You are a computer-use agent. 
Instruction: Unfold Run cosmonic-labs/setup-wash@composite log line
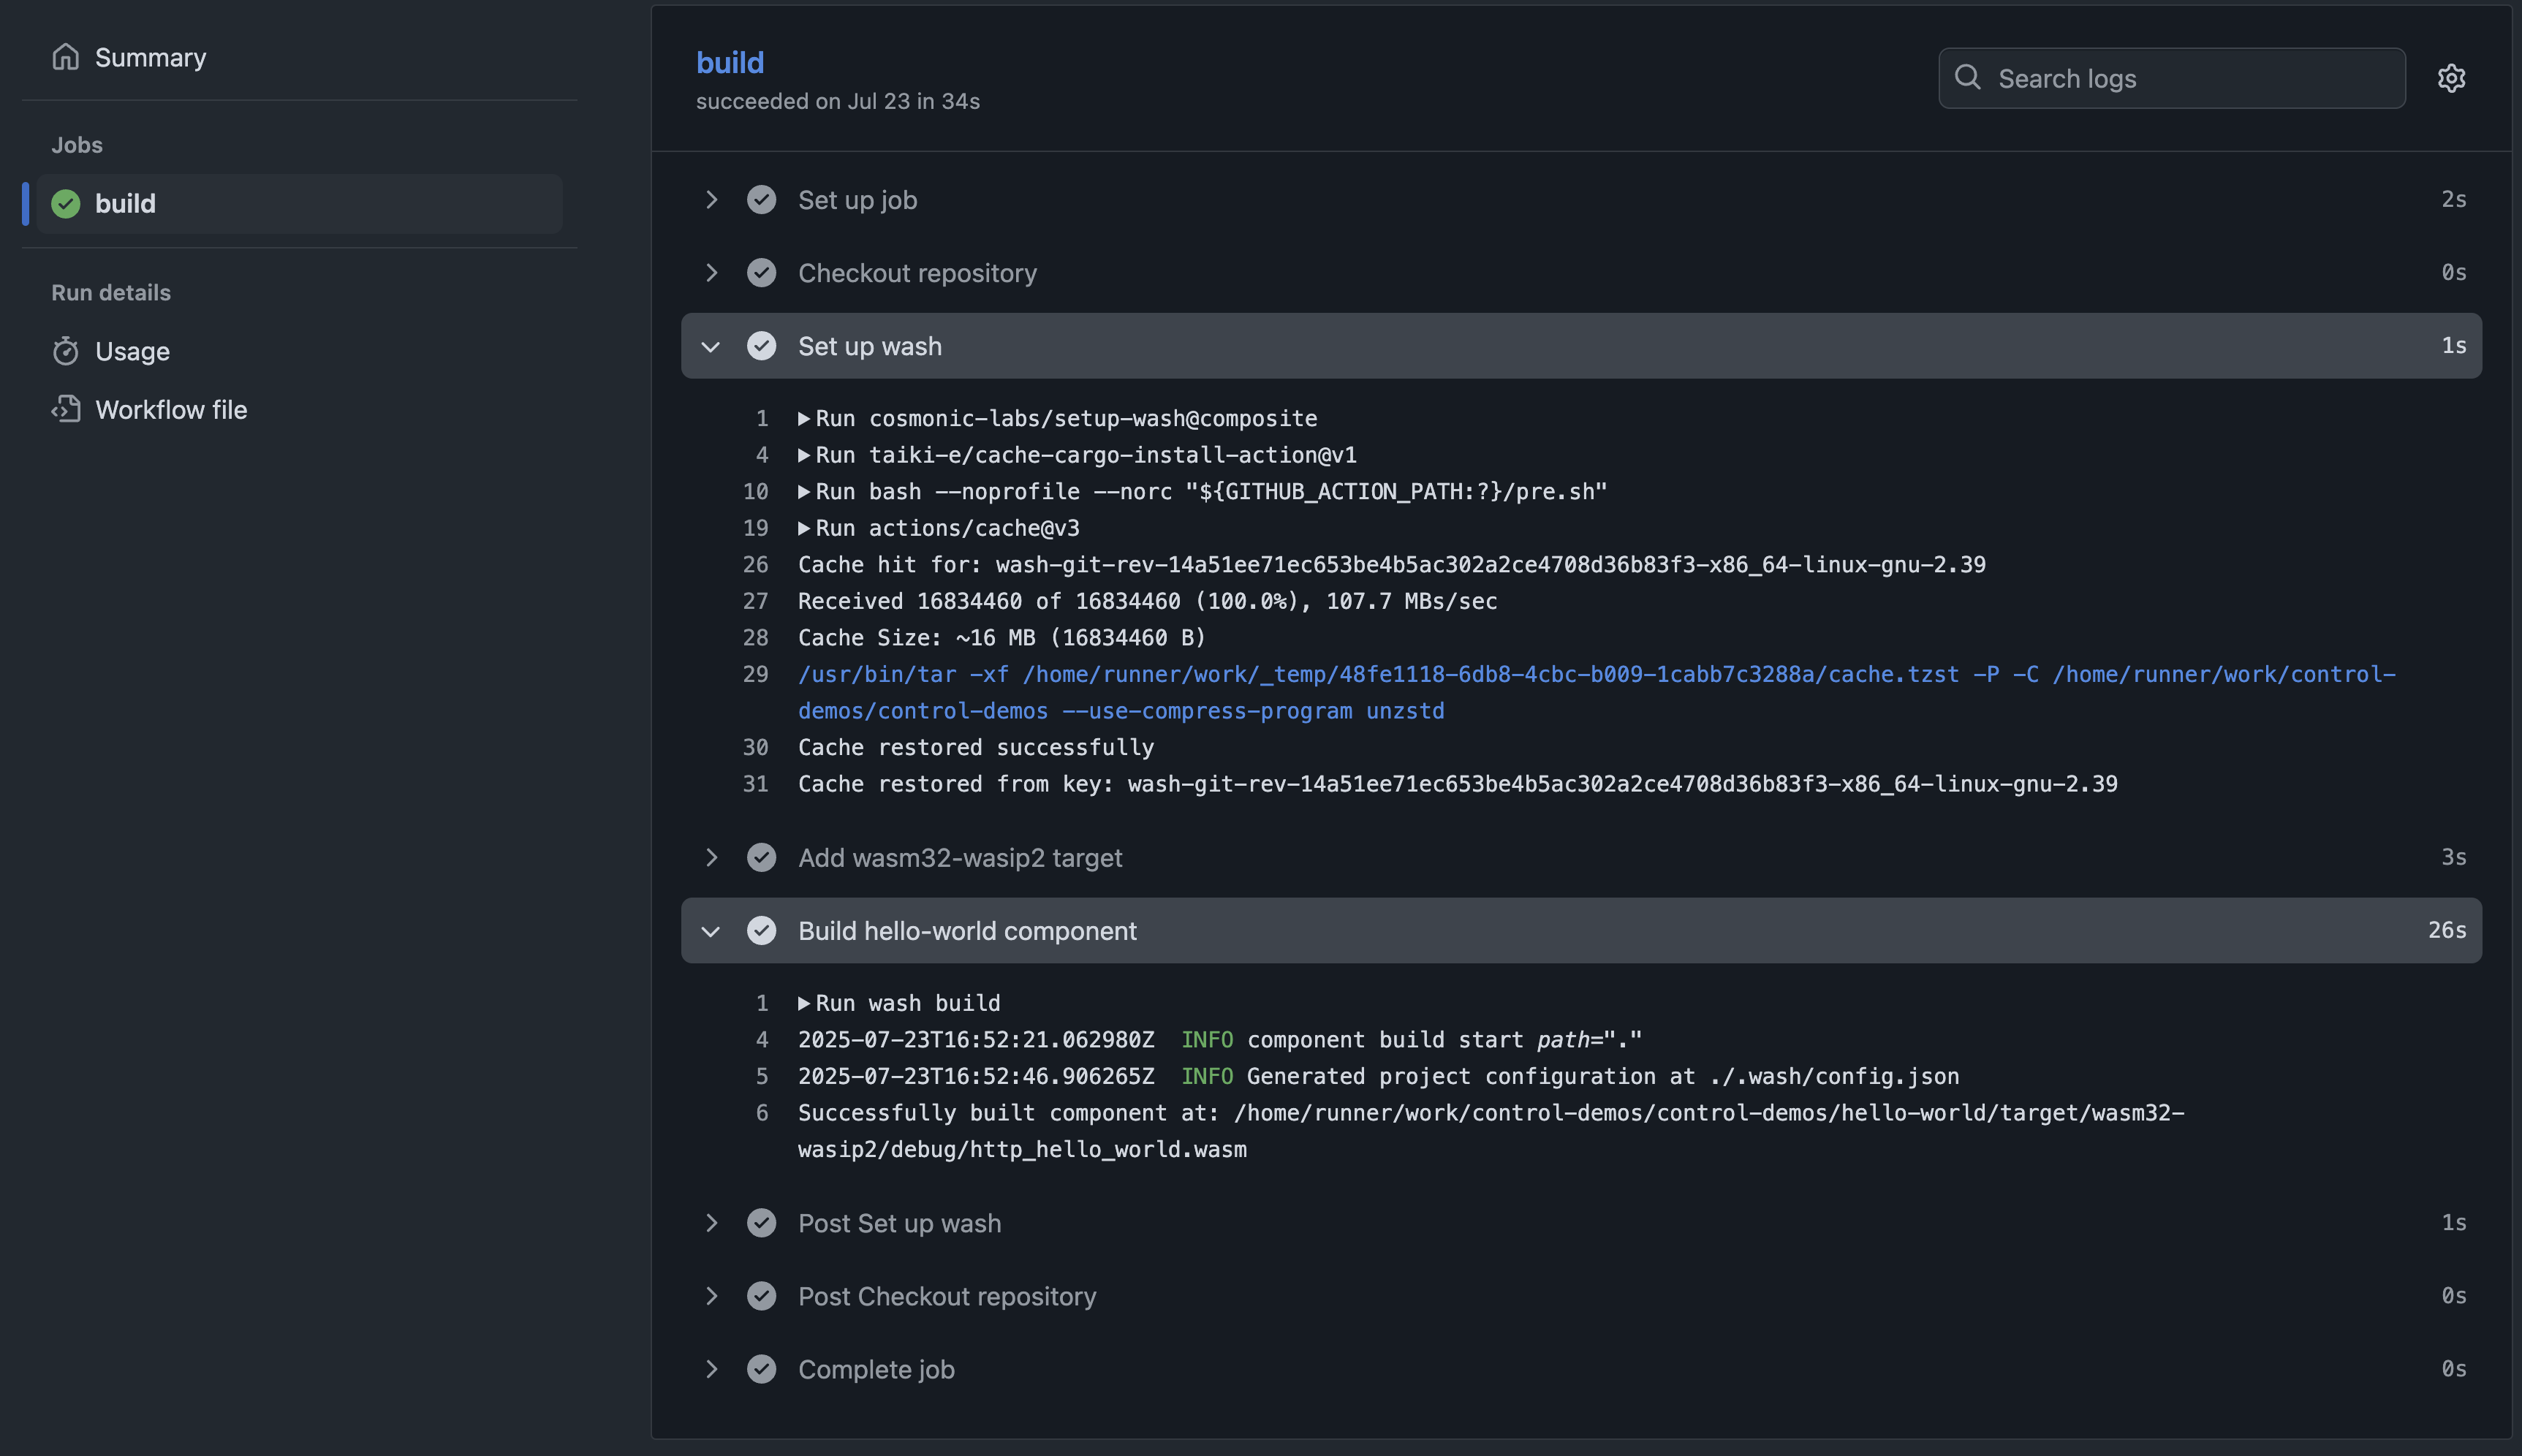(x=804, y=418)
